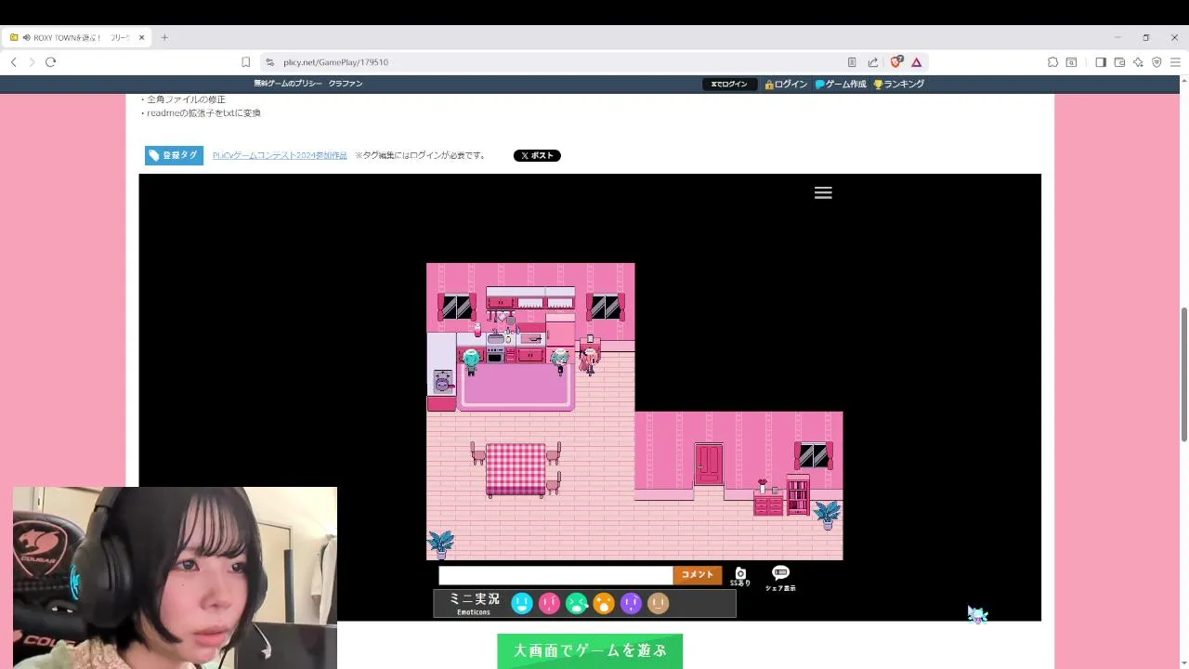Open the ランキング menu item
The image size is (1189, 669).
click(898, 84)
